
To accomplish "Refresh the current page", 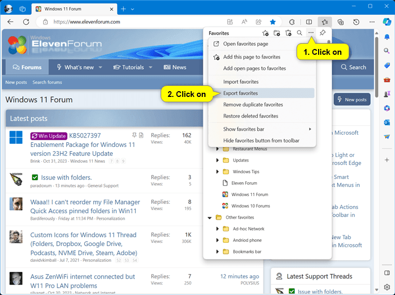I will [x=26, y=22].
